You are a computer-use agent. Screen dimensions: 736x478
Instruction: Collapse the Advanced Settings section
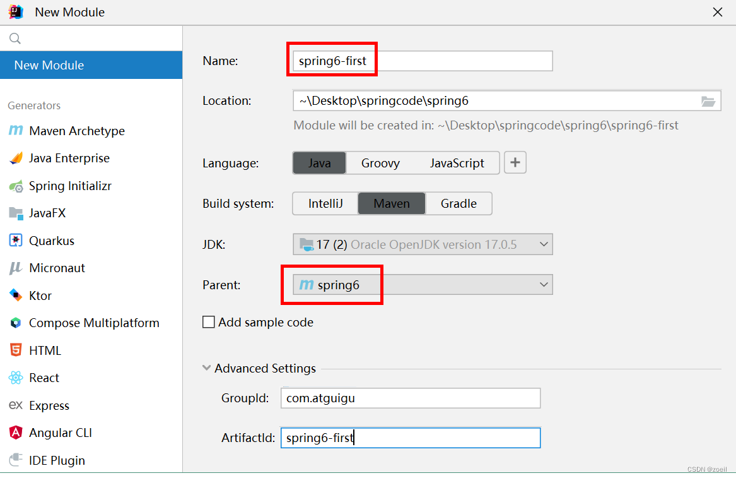[206, 368]
